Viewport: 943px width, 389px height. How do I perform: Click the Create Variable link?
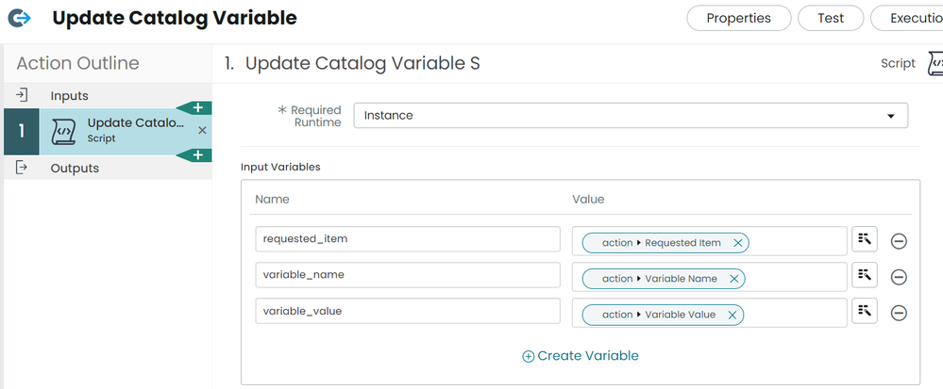(581, 355)
